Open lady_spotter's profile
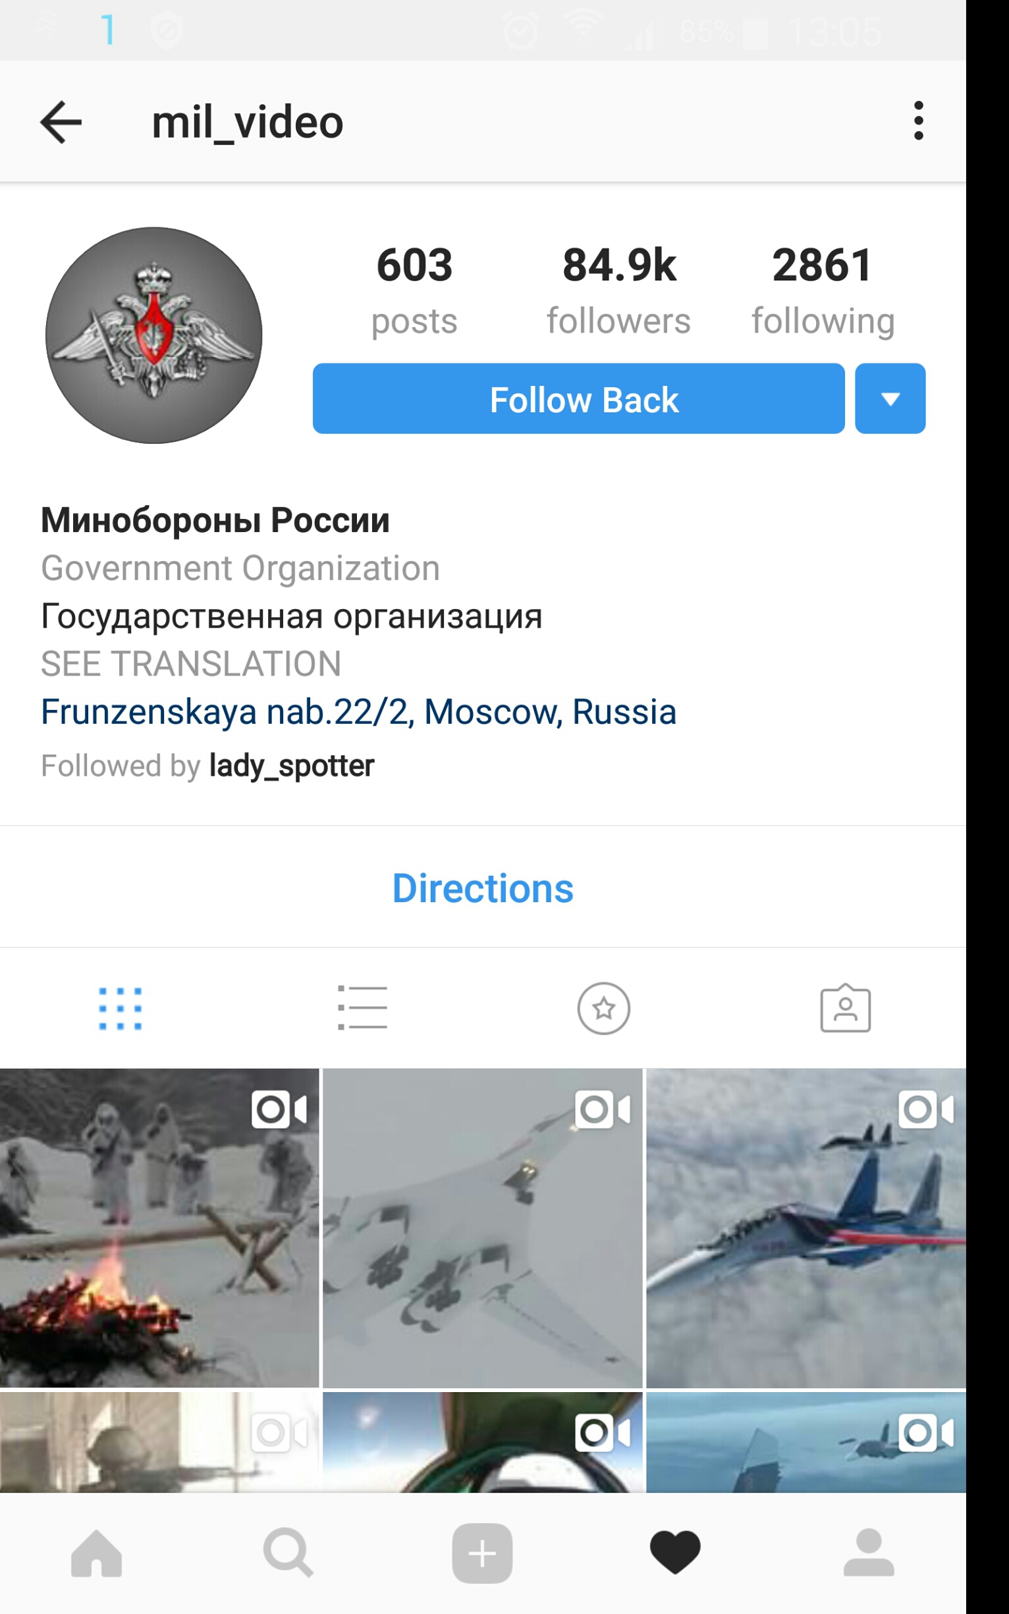Image resolution: width=1009 pixels, height=1614 pixels. pos(292,766)
